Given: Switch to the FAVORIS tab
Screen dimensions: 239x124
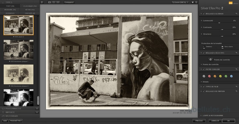Looking at the screenshot, I should 30,13.
